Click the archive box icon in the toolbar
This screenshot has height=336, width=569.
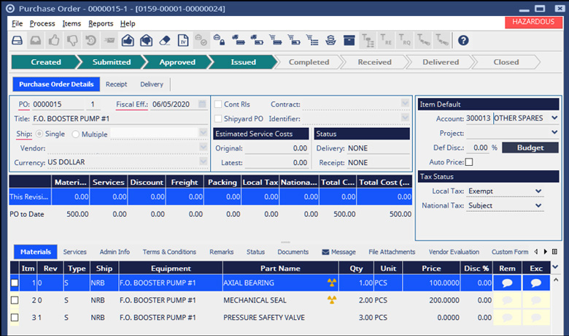point(349,41)
